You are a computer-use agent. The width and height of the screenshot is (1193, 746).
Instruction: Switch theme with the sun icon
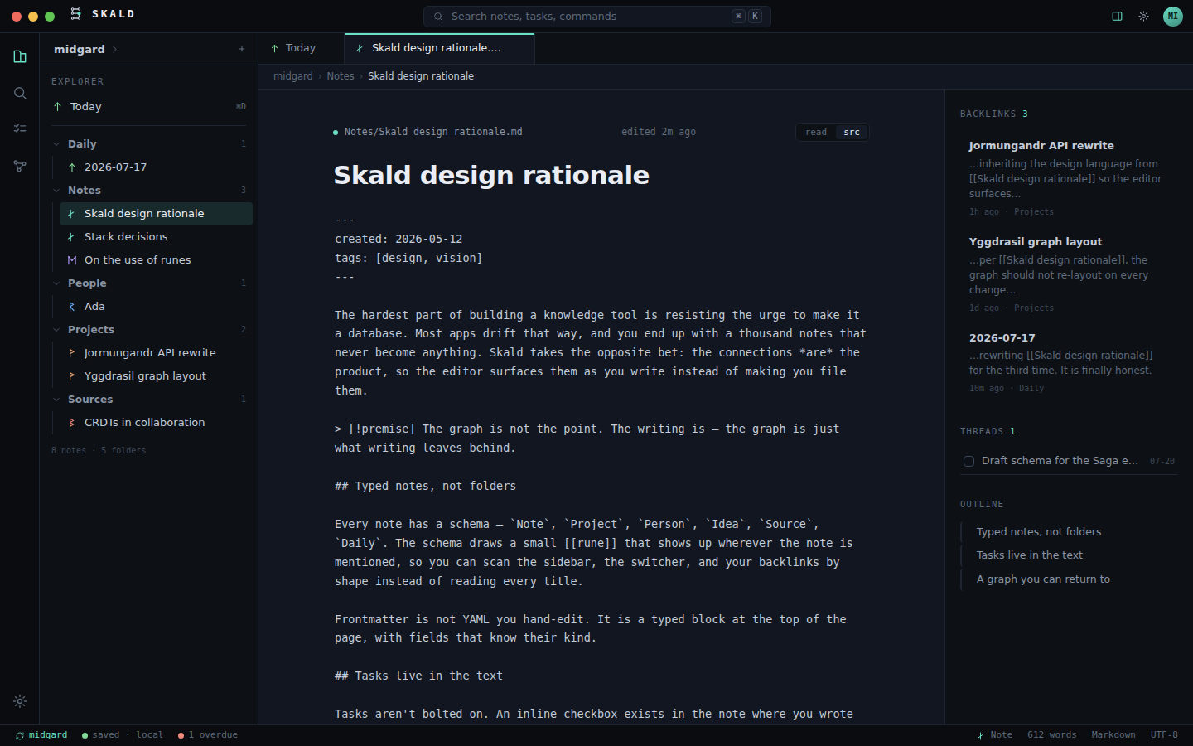click(1143, 16)
